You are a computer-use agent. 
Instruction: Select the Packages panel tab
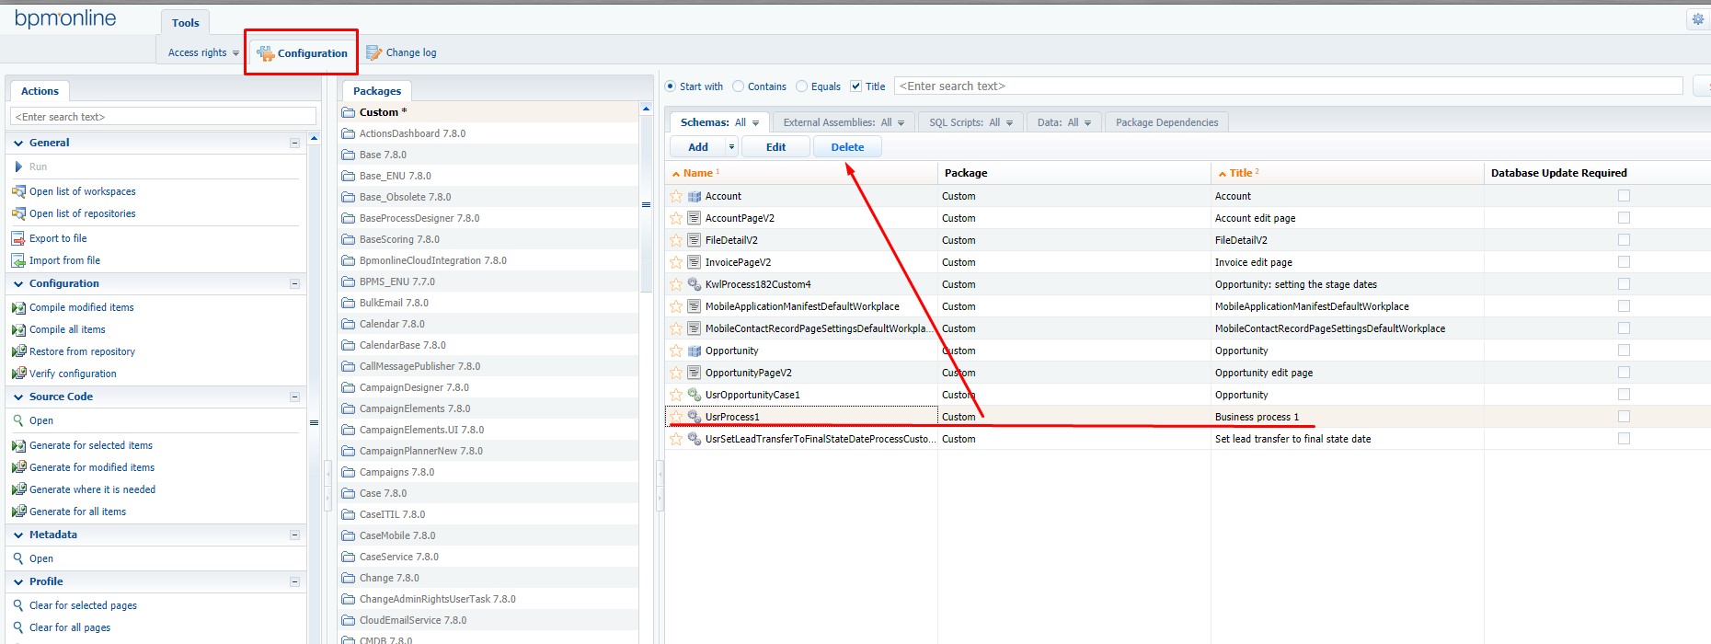tap(377, 91)
